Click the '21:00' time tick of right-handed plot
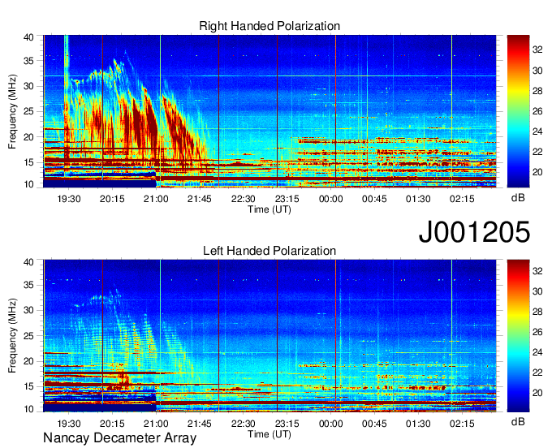This screenshot has height=448, width=552. (x=156, y=199)
